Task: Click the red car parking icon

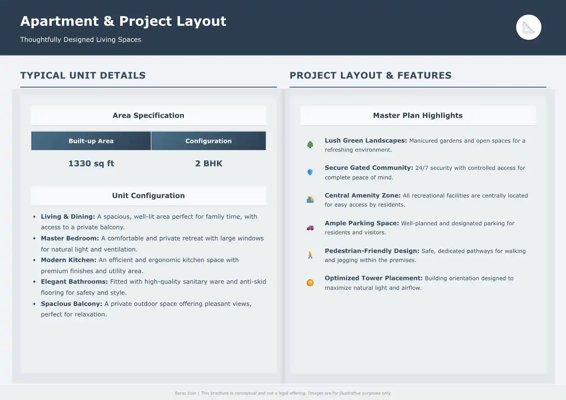Action: click(x=310, y=228)
